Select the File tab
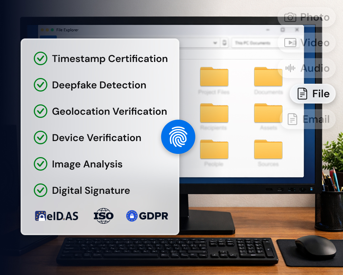Viewport: 343px width, 275px height. 313,94
